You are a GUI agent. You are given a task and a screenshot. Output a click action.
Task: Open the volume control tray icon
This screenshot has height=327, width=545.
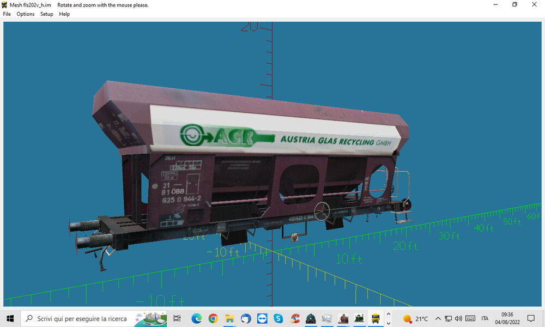(459, 318)
